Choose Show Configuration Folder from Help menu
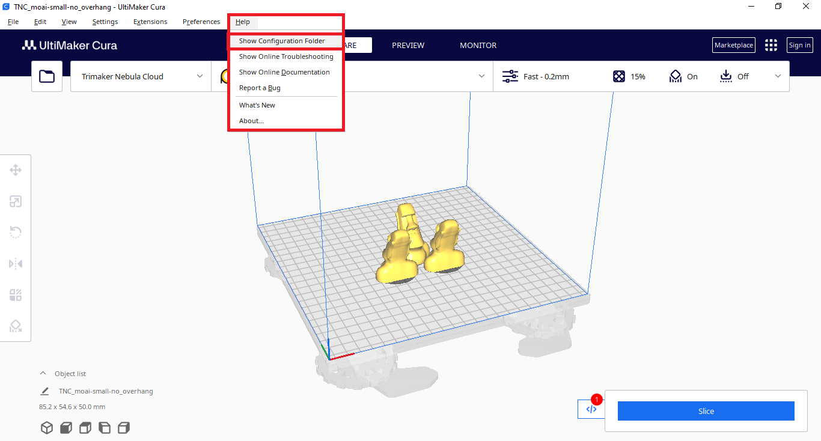 pyautogui.click(x=282, y=41)
